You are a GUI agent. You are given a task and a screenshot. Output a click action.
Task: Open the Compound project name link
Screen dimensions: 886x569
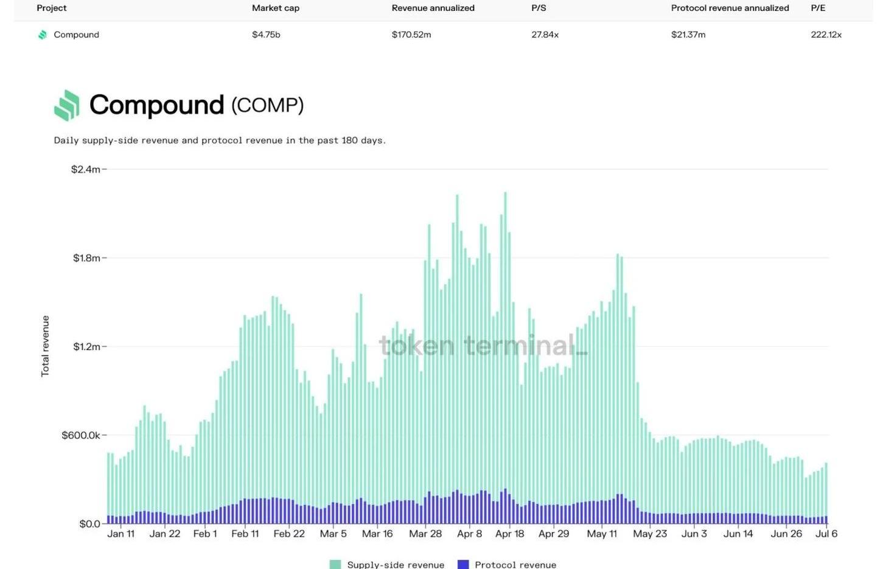pos(76,35)
